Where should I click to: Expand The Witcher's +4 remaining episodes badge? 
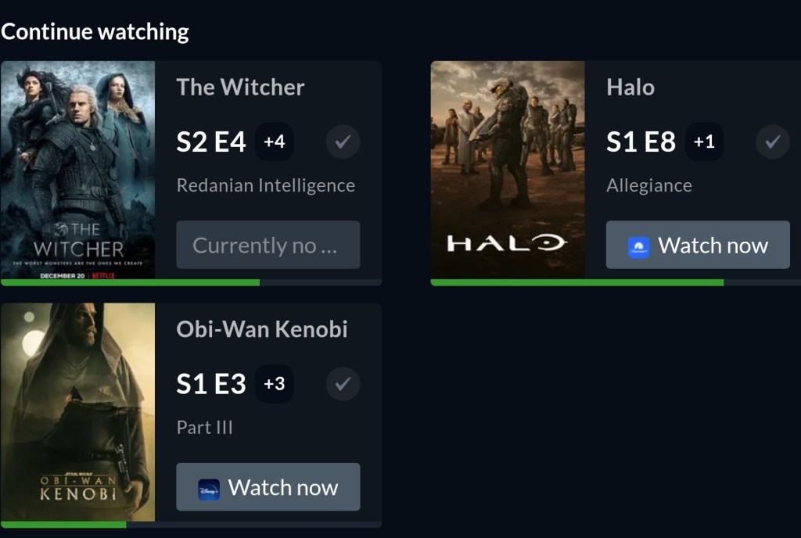[275, 142]
